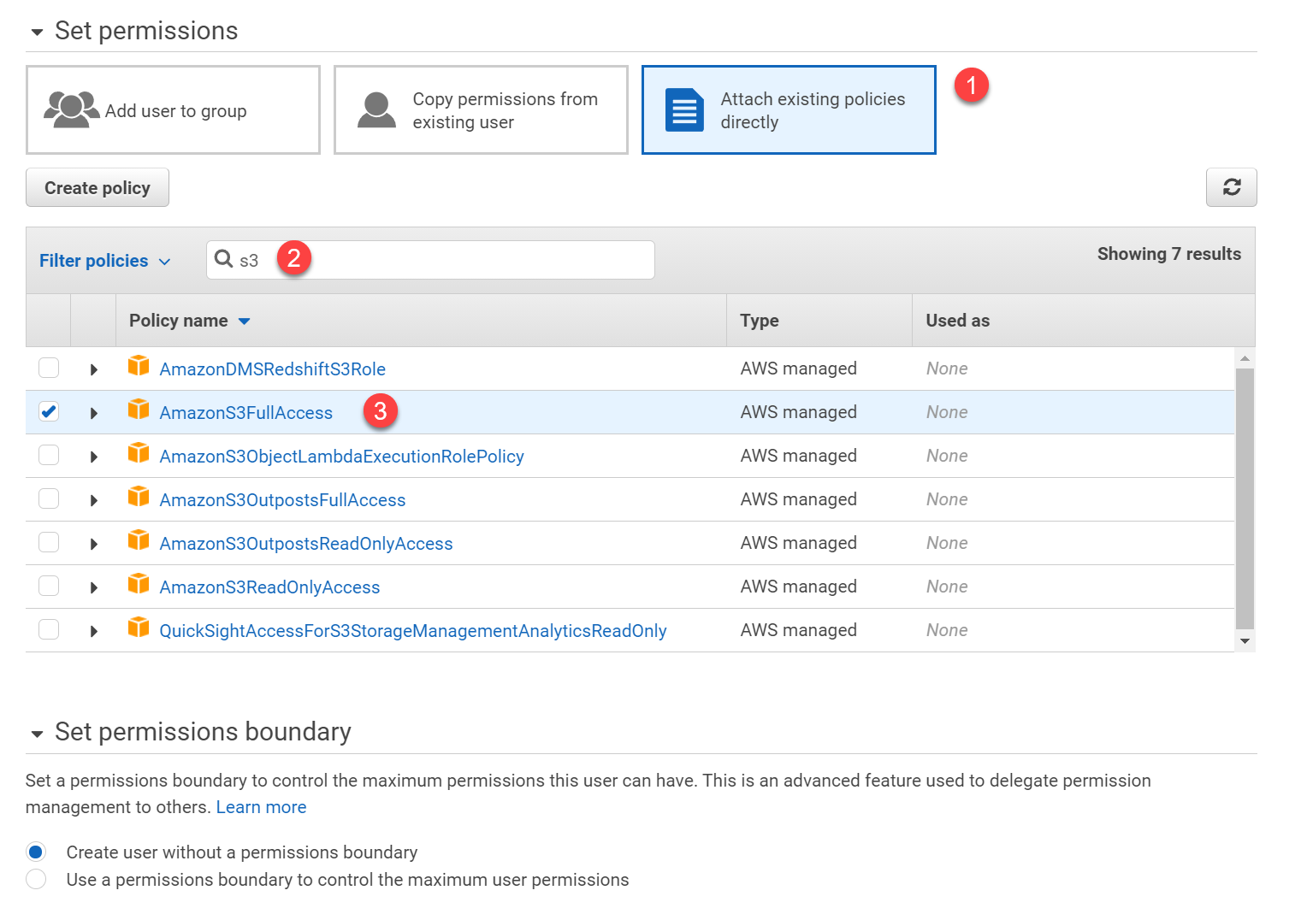Open the AmazonDMSRedshiftS3Role policy link

tap(272, 369)
